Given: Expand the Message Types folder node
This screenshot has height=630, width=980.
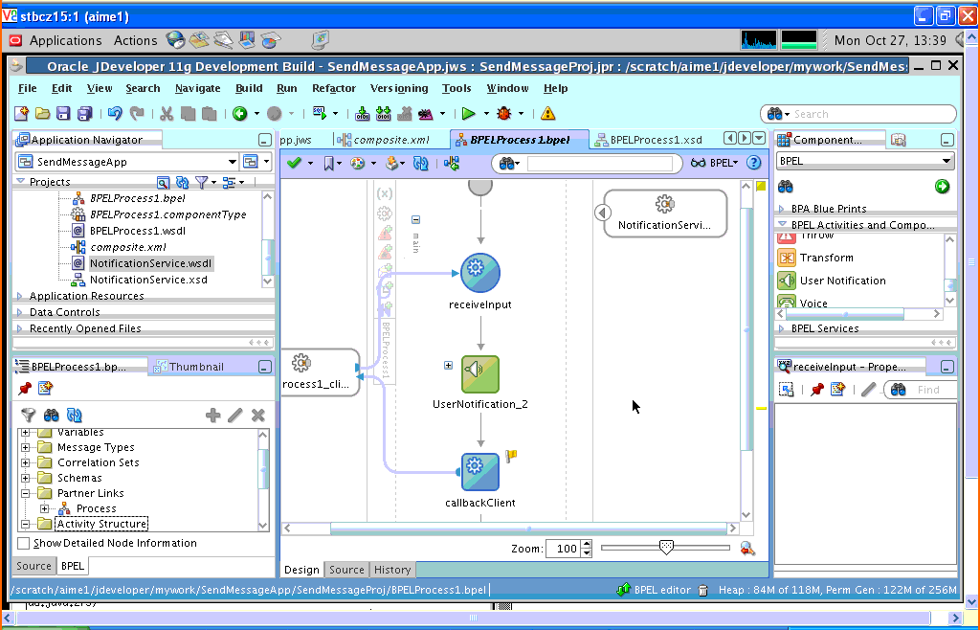Looking at the screenshot, I should click(x=25, y=447).
